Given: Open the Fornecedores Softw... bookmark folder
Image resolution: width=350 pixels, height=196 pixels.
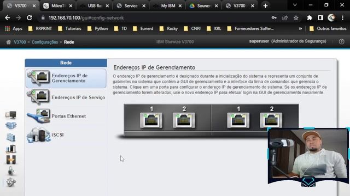Looking at the screenshot, I should click(250, 29).
